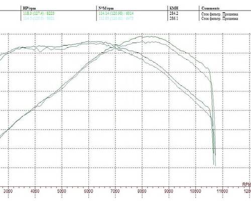Click the 8000 RPM axis label
251x201 pixels.
point(142,191)
